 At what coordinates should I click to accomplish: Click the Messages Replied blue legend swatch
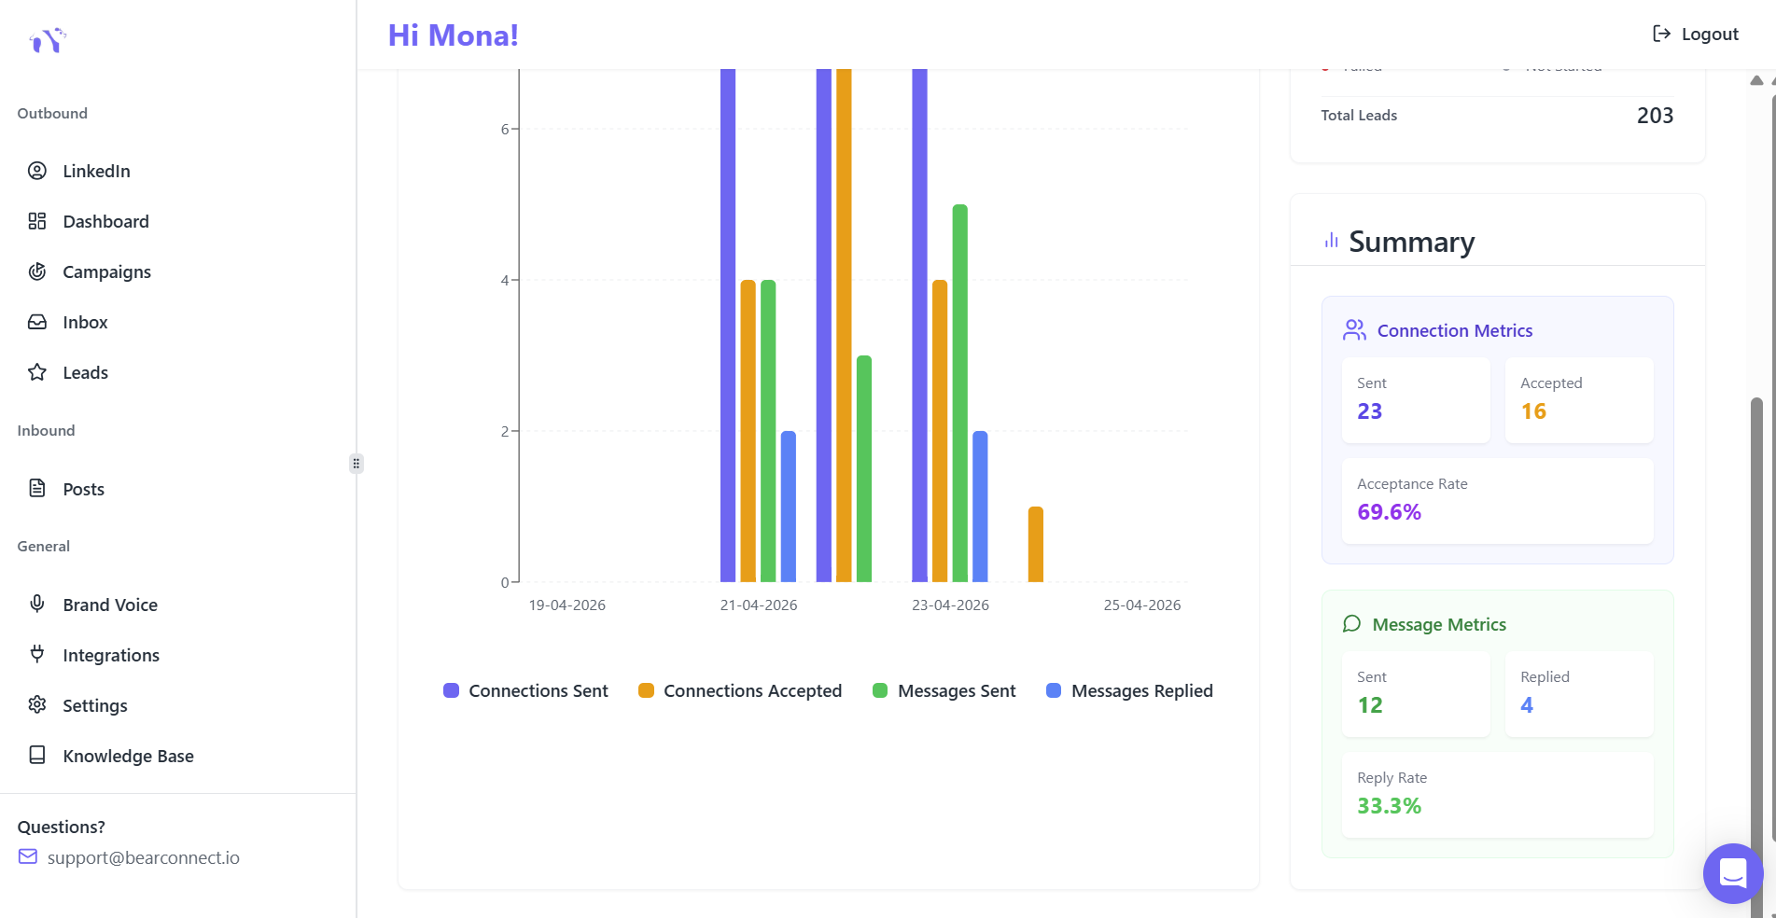click(x=1054, y=690)
